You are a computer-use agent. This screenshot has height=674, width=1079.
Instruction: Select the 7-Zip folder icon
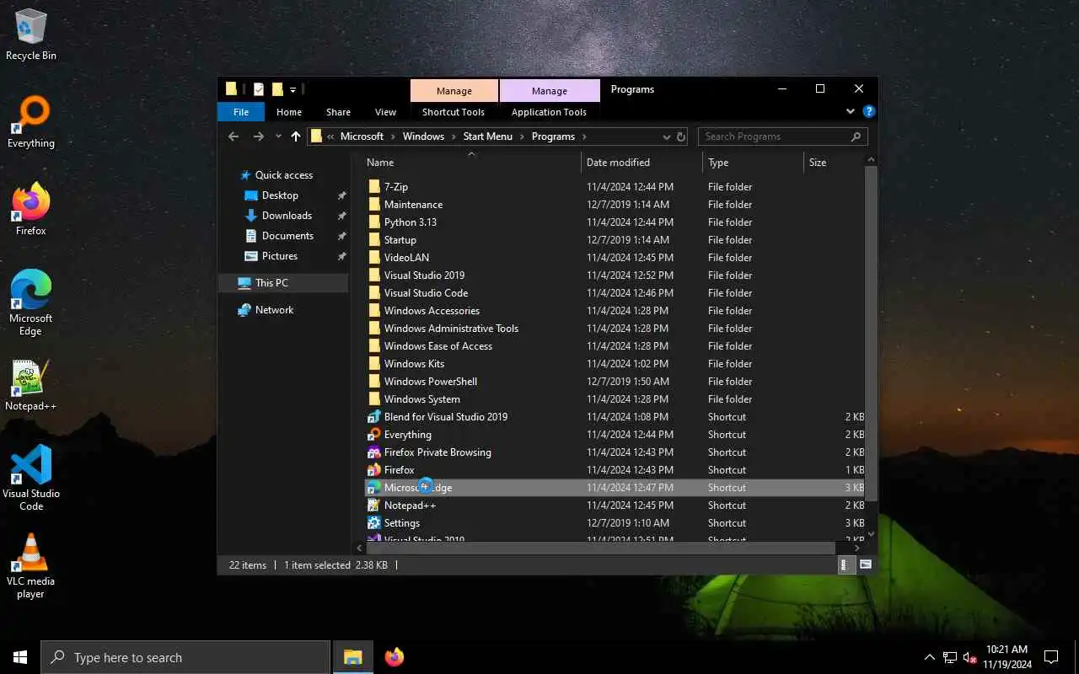pyautogui.click(x=374, y=187)
